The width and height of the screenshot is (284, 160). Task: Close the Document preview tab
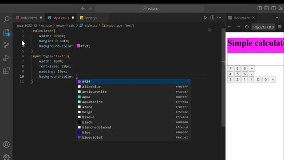(x=253, y=18)
